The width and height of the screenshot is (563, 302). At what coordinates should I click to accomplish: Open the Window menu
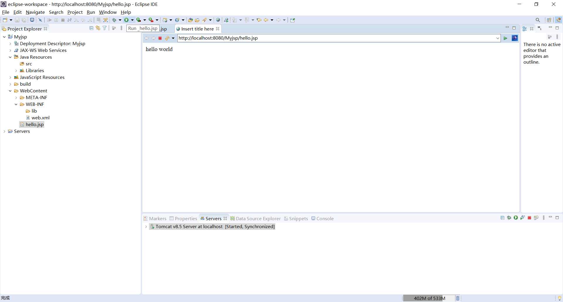tap(108, 12)
